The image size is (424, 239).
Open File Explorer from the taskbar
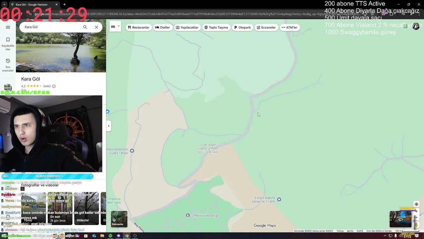click(102, 236)
